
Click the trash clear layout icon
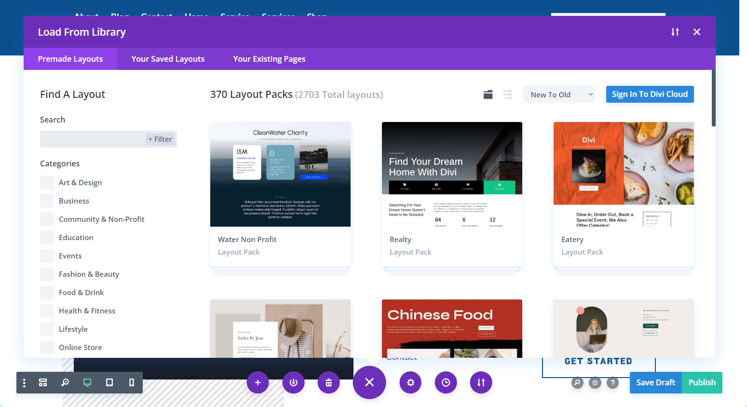[x=329, y=382]
